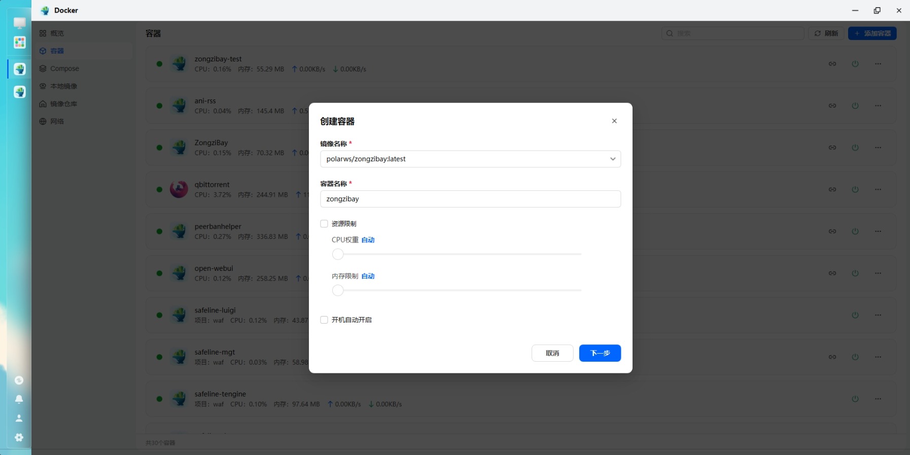Click power icon for ZongziBay
Image resolution: width=910 pixels, height=455 pixels.
click(855, 148)
